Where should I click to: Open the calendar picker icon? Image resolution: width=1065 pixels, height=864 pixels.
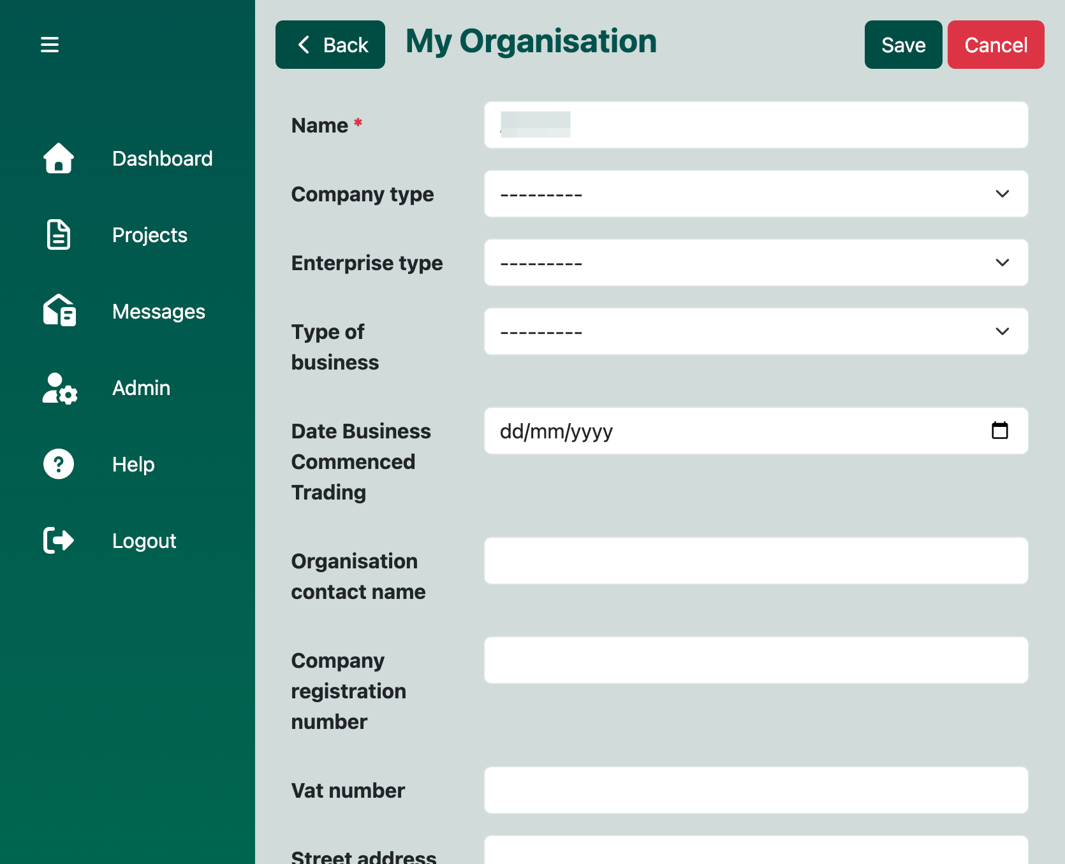pyautogui.click(x=1000, y=431)
